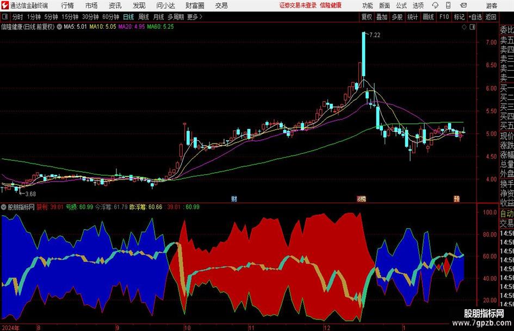Open the mobile phone icon
The width and height of the screenshot is (514, 331).
click(448, 5)
